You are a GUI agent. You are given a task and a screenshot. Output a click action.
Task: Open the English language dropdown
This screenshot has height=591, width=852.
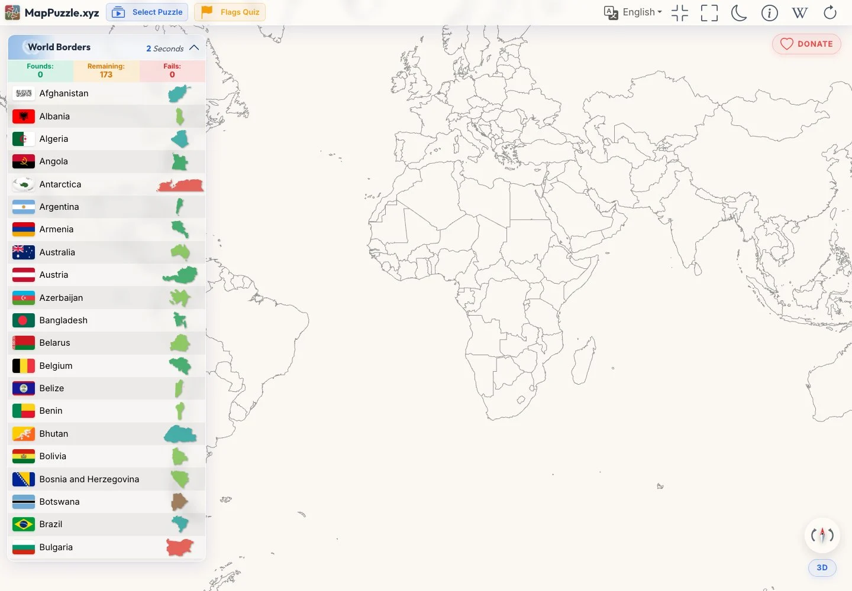tap(633, 12)
